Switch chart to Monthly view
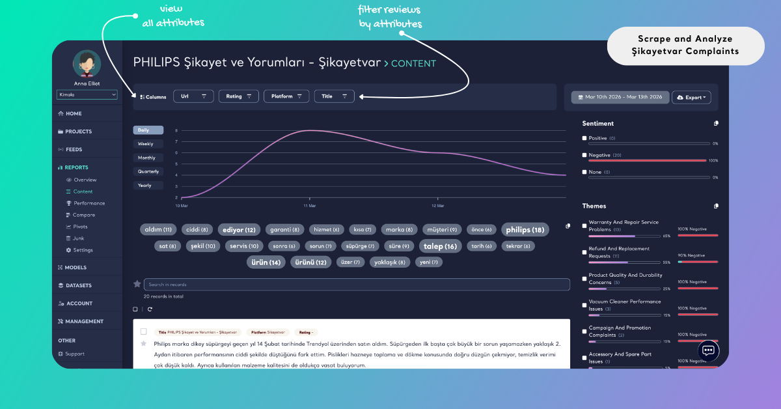The image size is (781, 409). (148, 158)
